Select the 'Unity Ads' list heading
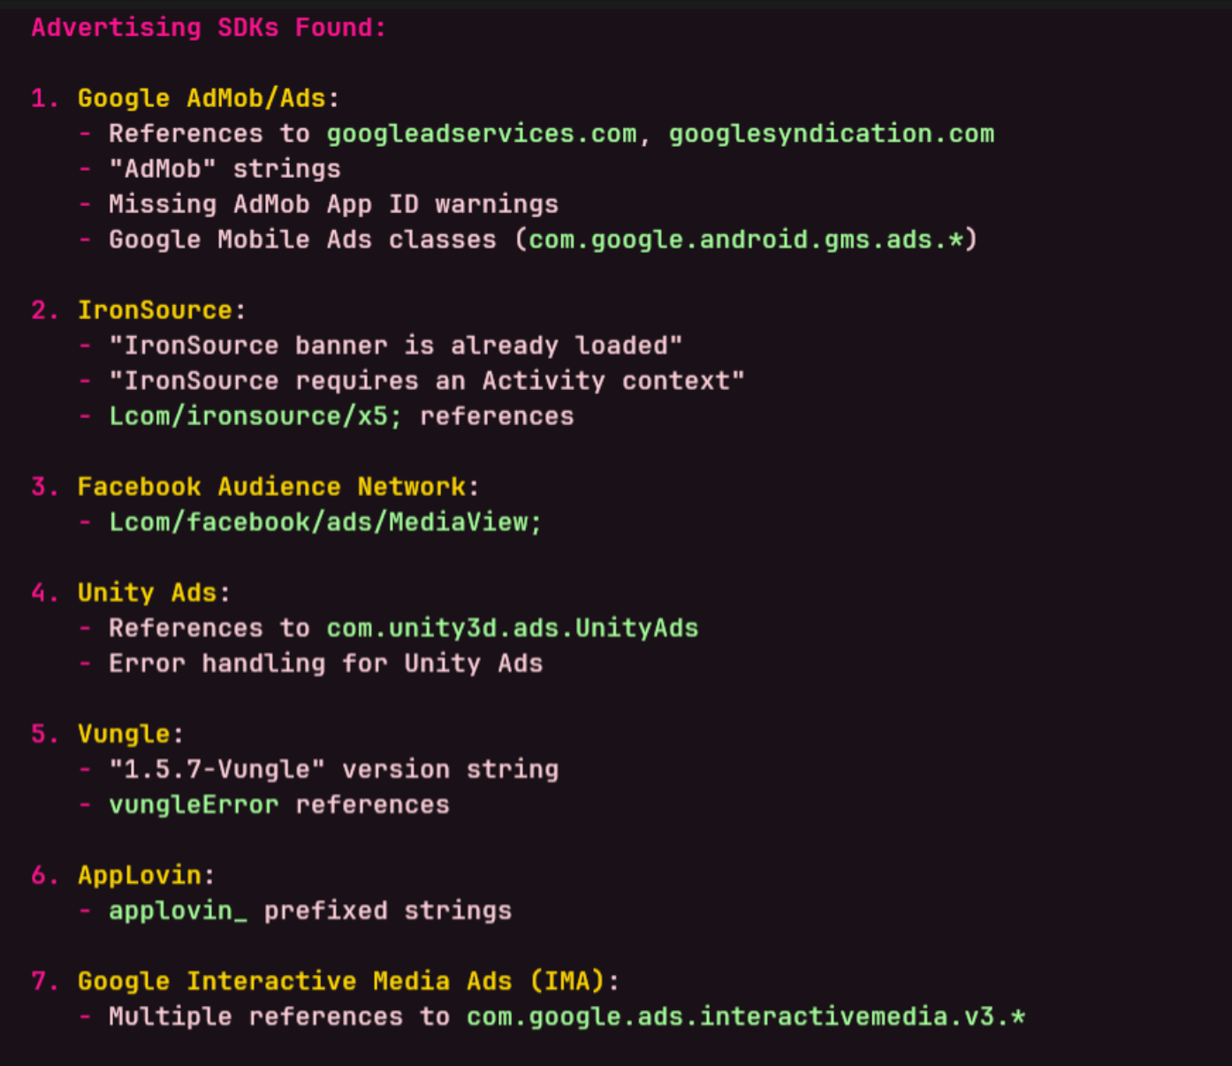1232x1066 pixels. [x=147, y=593]
